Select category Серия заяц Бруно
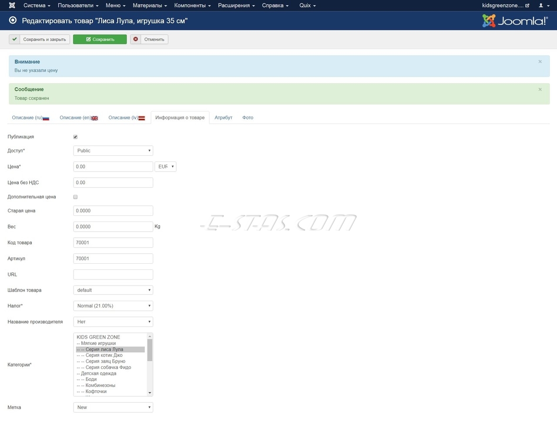The width and height of the screenshot is (557, 440). point(111,361)
